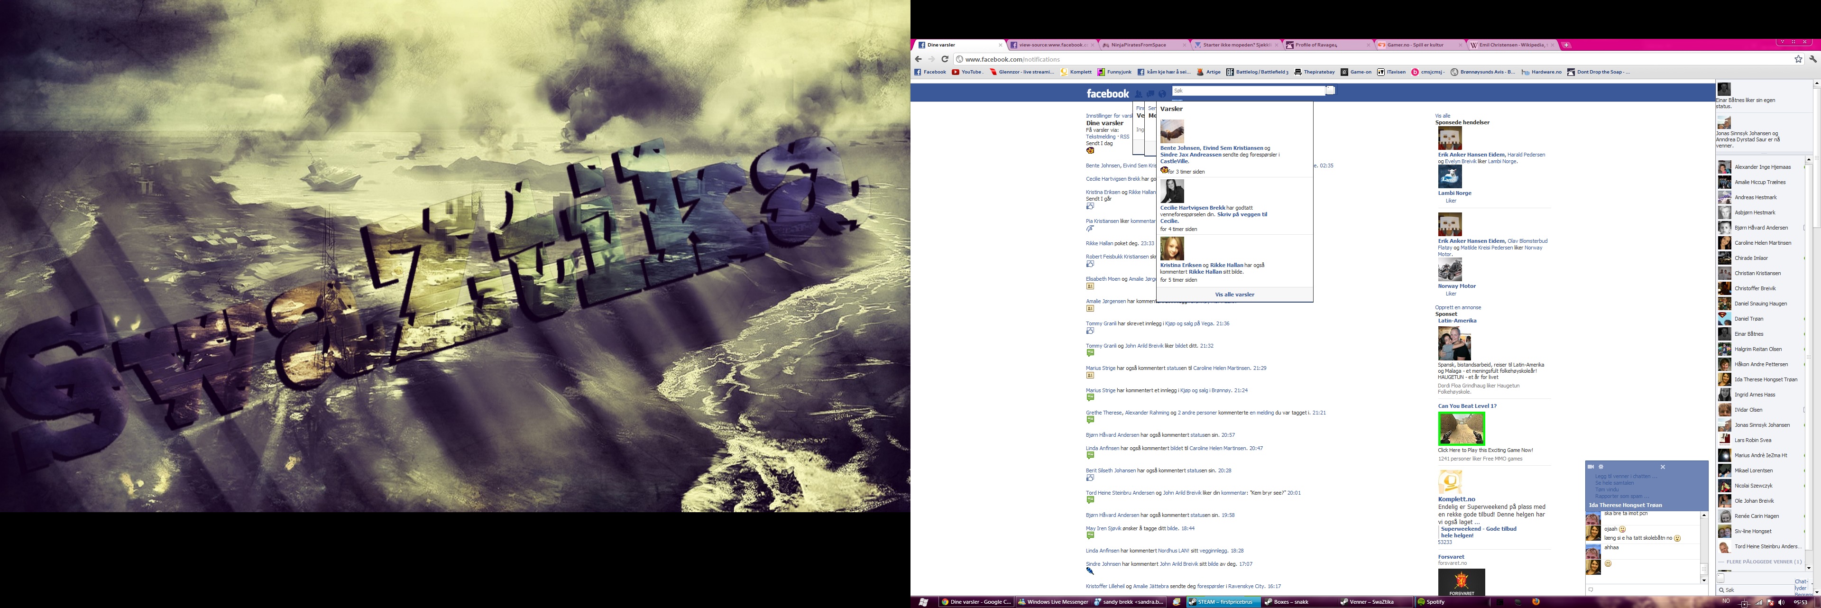This screenshot has width=1821, height=608.
Task: Click Skriv på veggen til Cecilie link
Action: coord(1214,218)
